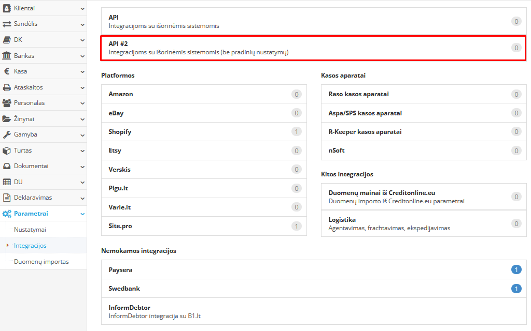Click the Klientai person icon in sidebar
Image resolution: width=531 pixels, height=331 pixels.
pyautogui.click(x=7, y=8)
